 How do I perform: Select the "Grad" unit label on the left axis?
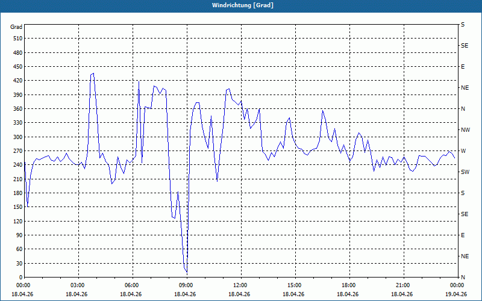[16, 27]
